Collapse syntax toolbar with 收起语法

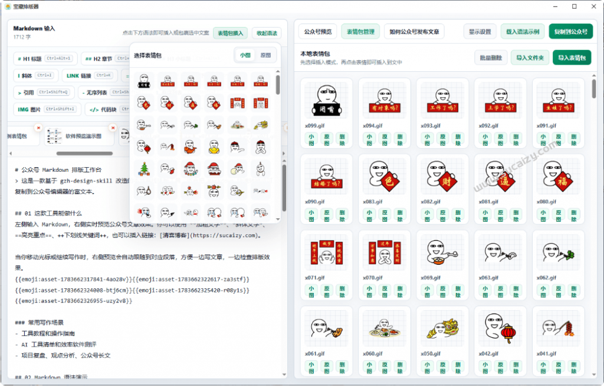coord(267,33)
